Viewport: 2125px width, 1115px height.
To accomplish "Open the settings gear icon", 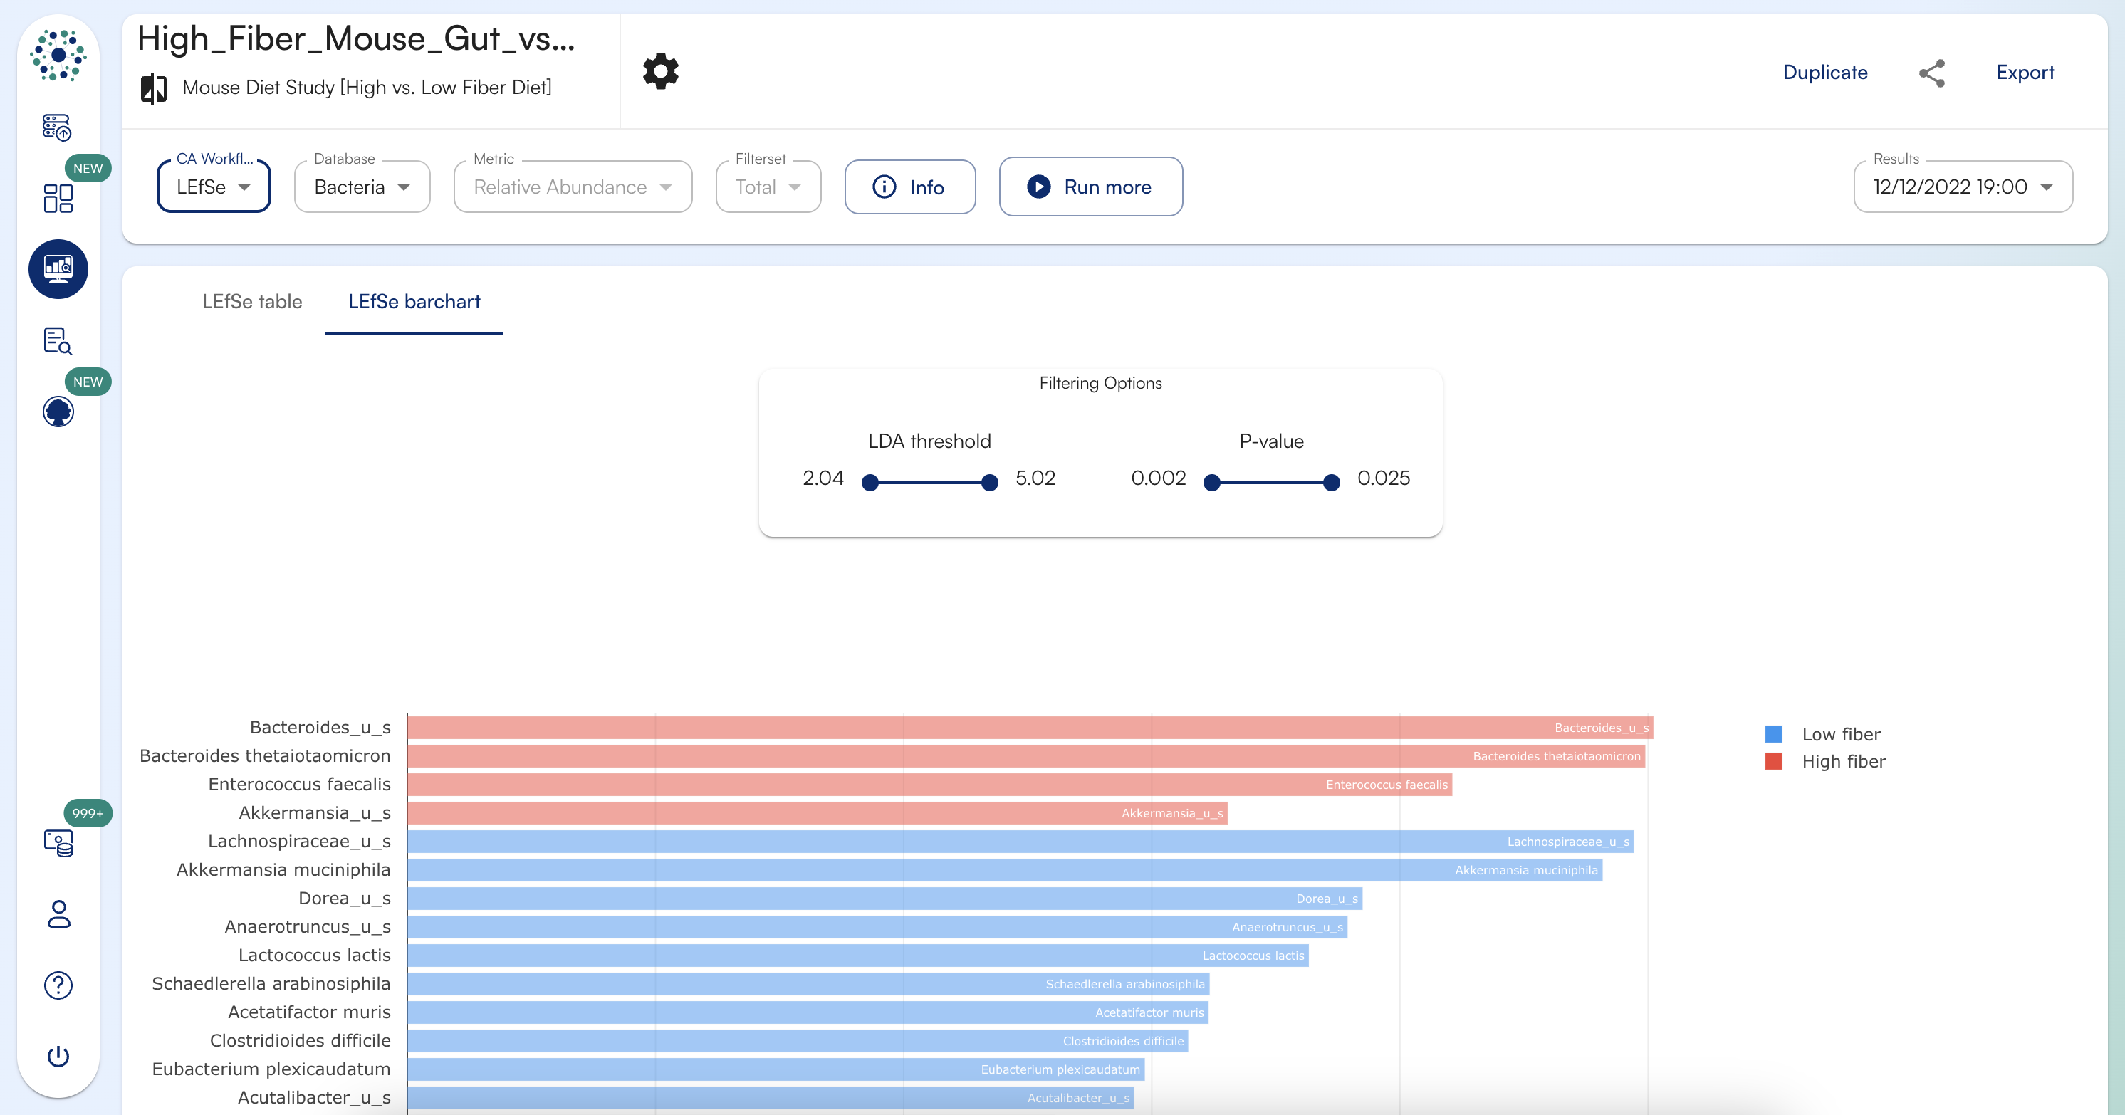I will 660,72.
